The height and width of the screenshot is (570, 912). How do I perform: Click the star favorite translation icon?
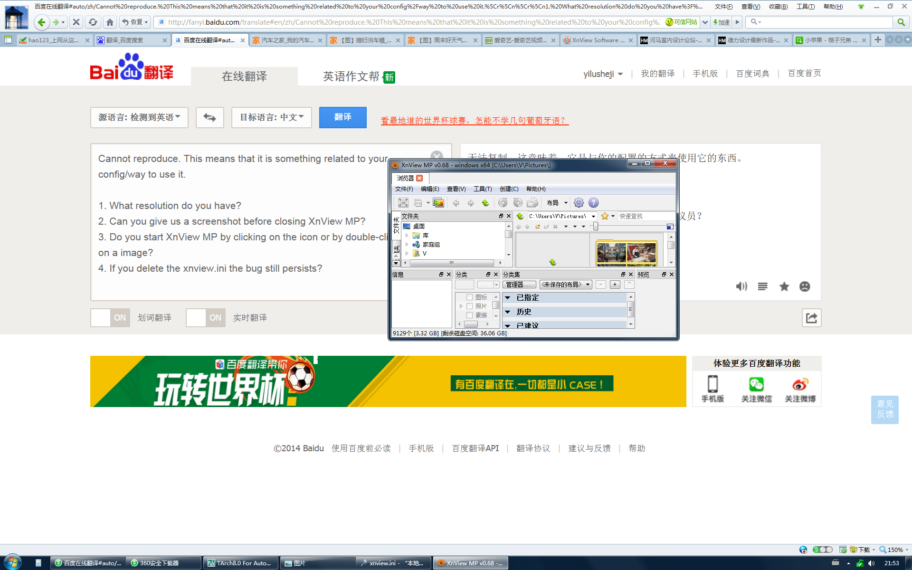click(x=784, y=286)
